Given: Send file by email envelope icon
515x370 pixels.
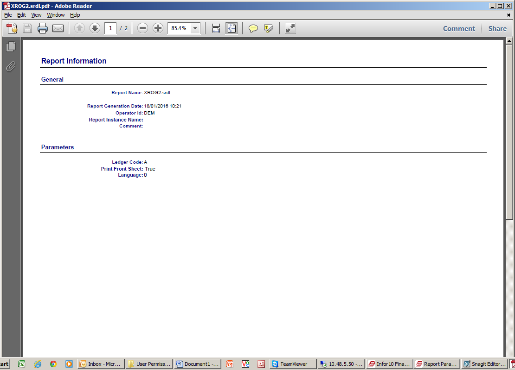Looking at the screenshot, I should (x=58, y=28).
